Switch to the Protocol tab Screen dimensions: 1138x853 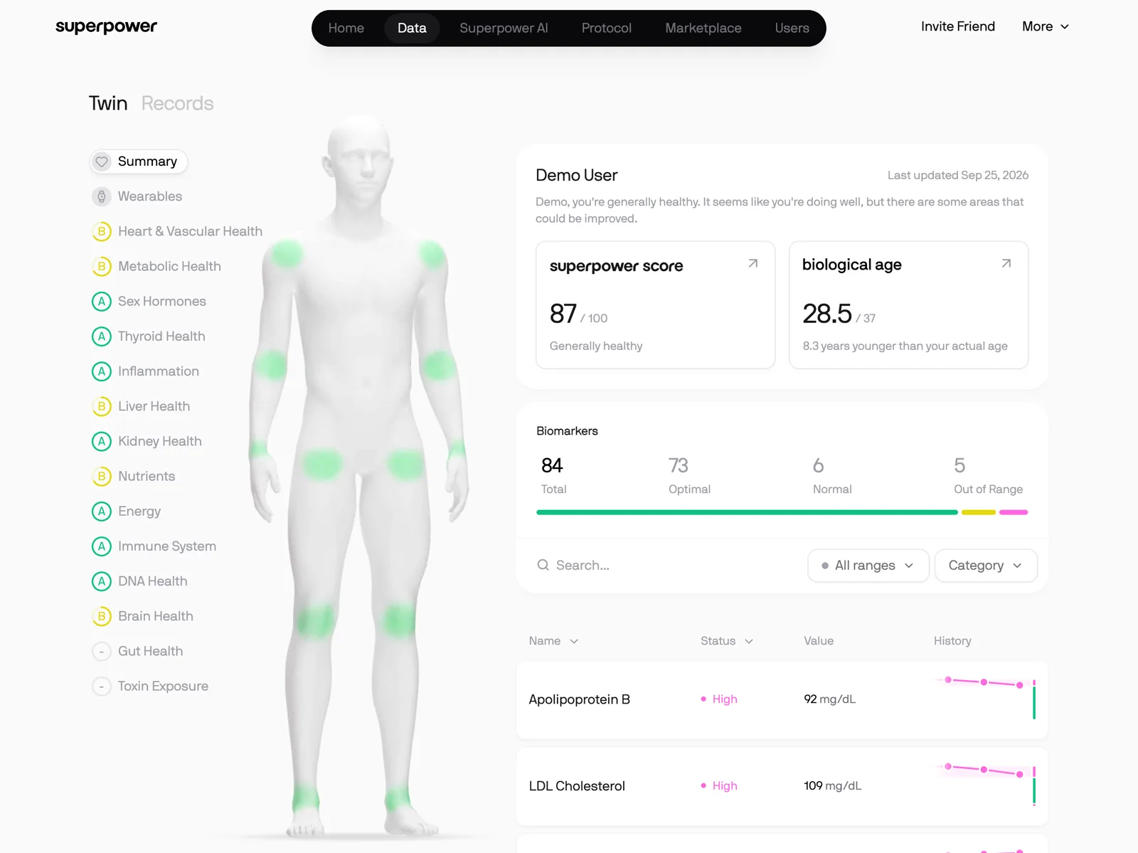point(607,28)
